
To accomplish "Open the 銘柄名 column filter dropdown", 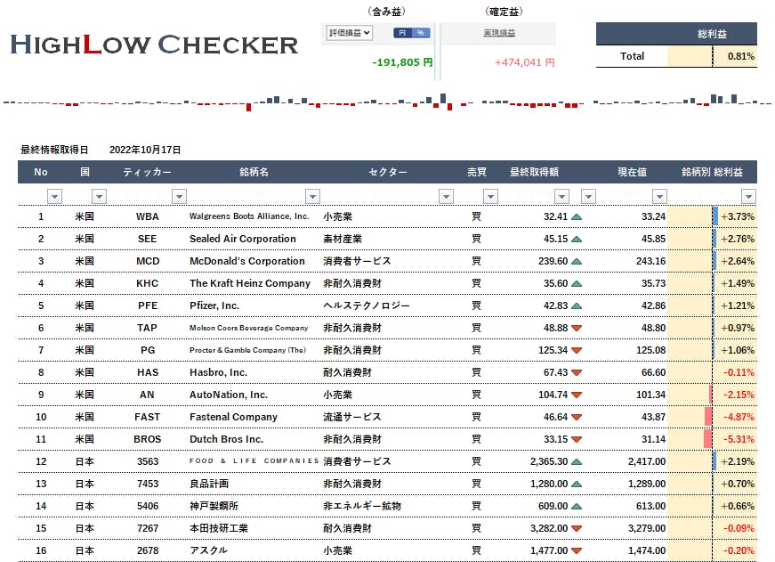I will coord(312,196).
